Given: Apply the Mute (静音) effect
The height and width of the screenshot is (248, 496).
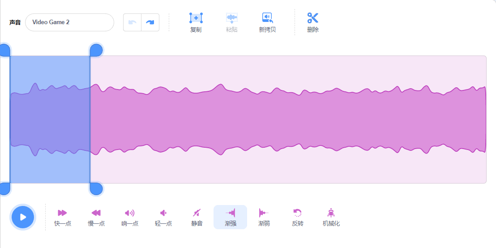Looking at the screenshot, I should 197,213.
